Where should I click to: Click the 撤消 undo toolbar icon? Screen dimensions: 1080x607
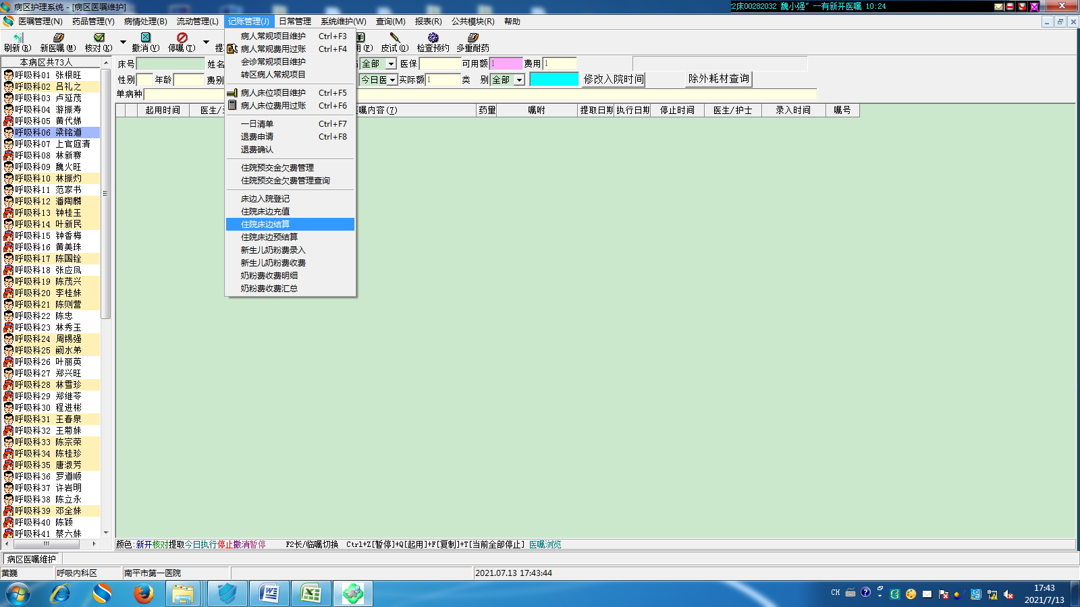[146, 42]
